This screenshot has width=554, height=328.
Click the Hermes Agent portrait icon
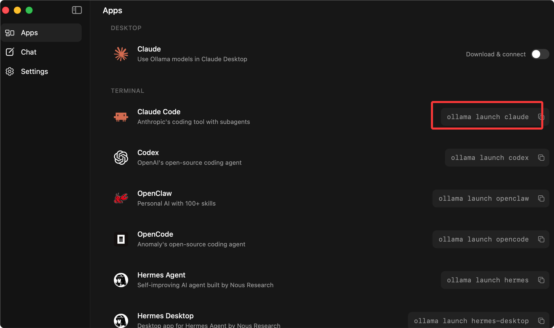pos(121,280)
